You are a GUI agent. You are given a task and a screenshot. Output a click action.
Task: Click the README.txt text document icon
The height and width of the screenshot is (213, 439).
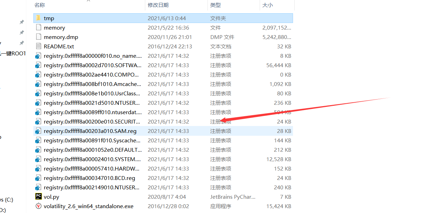tap(38, 46)
